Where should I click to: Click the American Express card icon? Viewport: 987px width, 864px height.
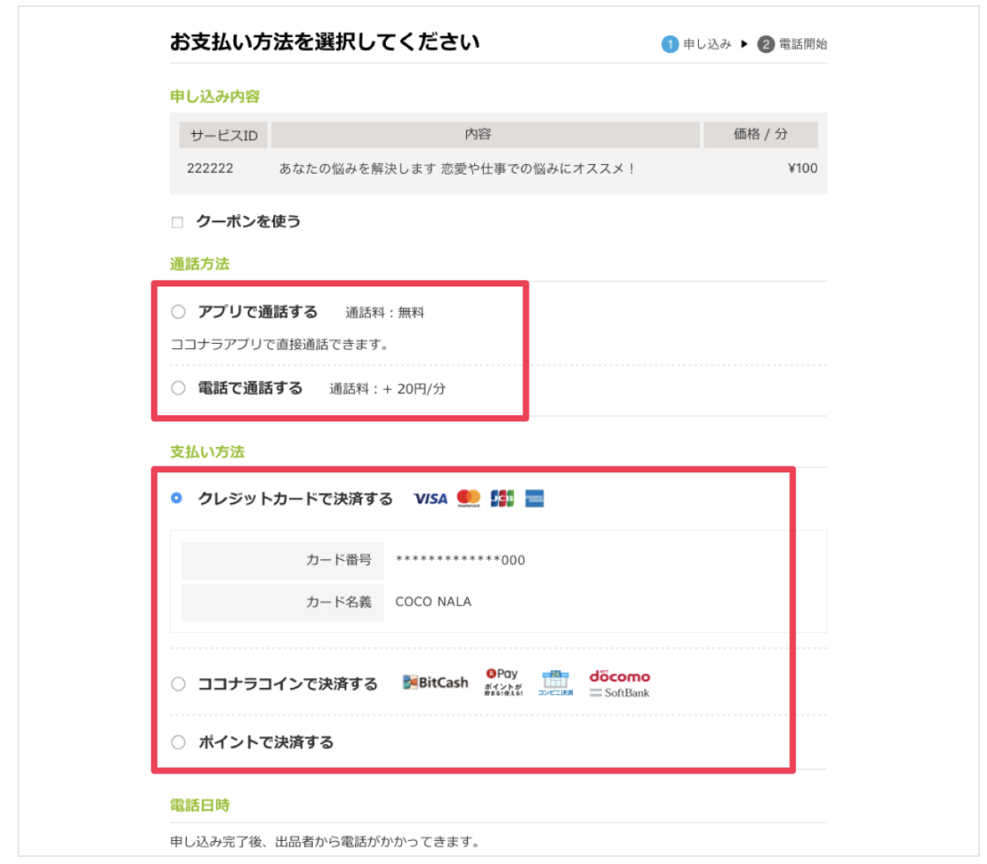(x=534, y=498)
